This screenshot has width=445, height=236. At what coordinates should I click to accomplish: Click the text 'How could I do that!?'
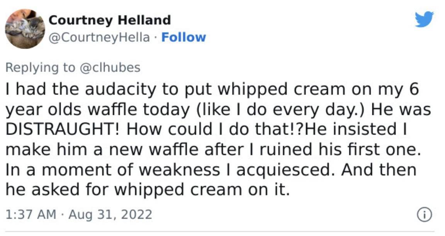point(215,129)
